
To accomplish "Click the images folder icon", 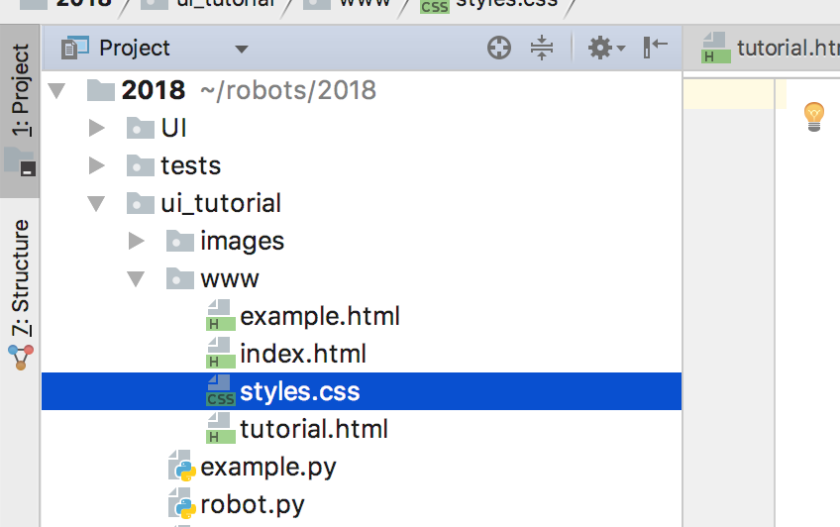I will coord(180,241).
